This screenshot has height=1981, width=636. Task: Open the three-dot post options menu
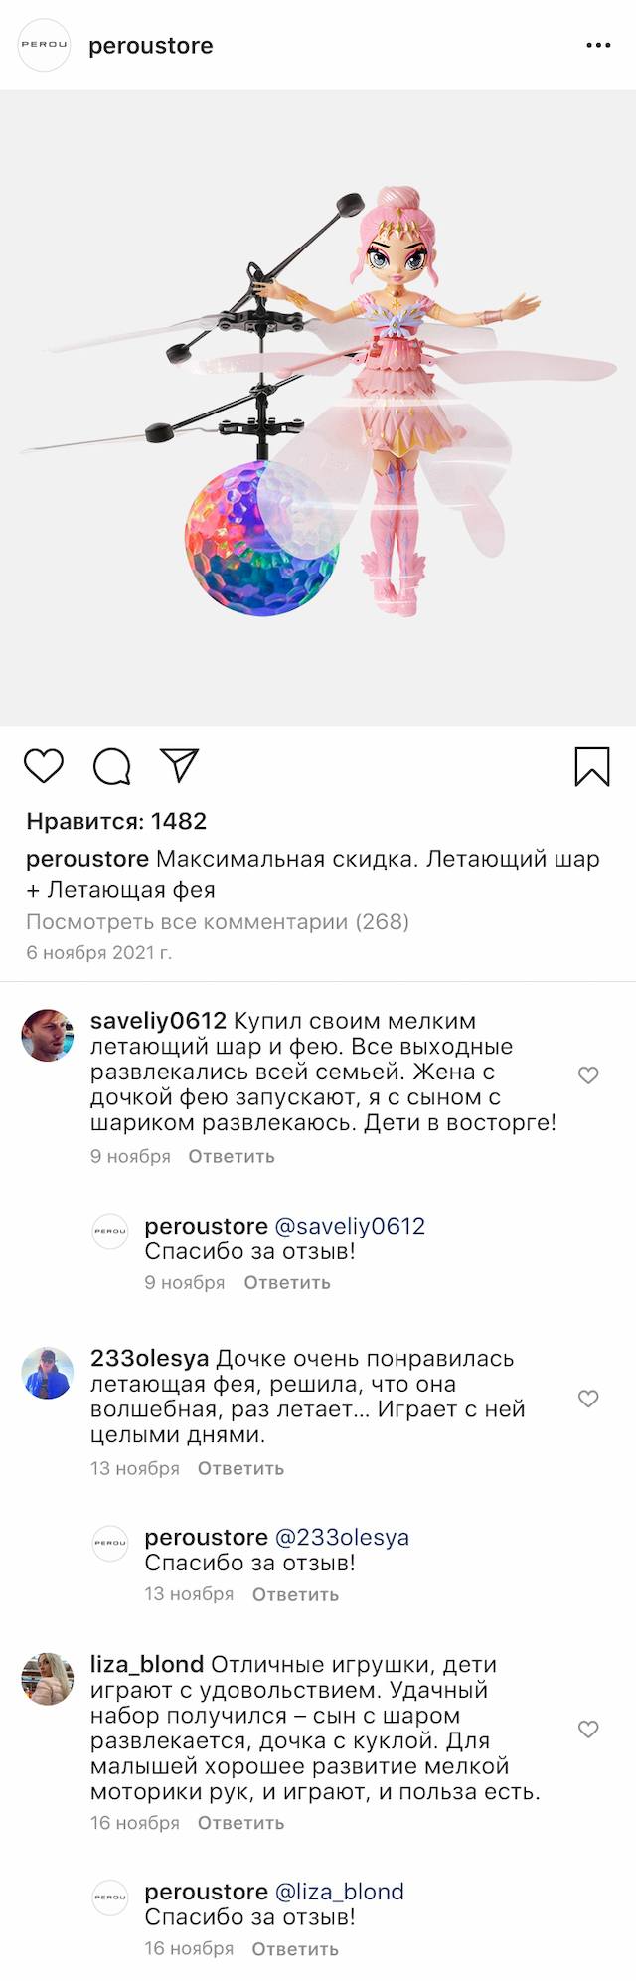pos(598,46)
